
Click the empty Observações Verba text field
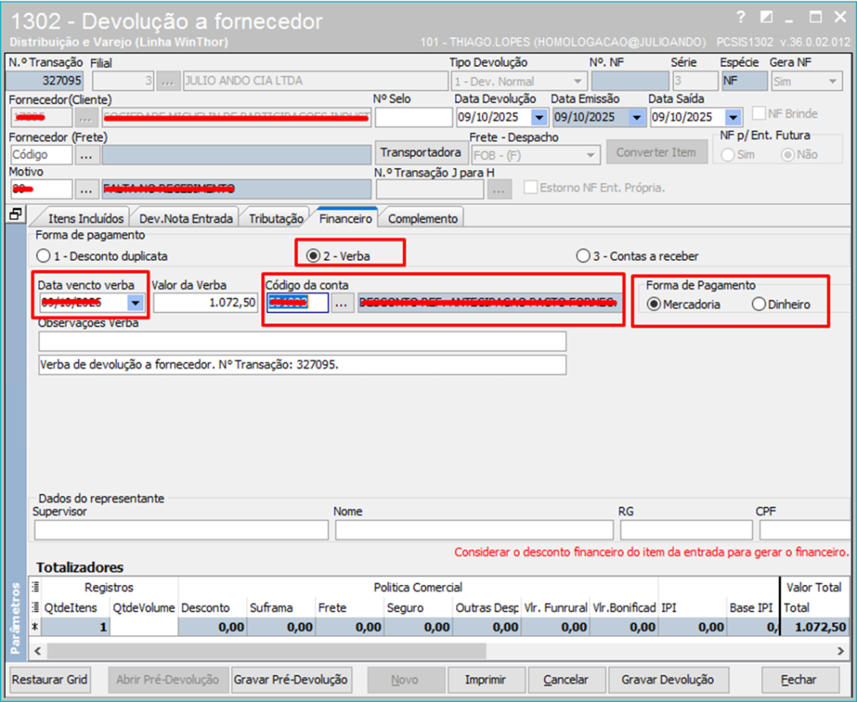(302, 341)
